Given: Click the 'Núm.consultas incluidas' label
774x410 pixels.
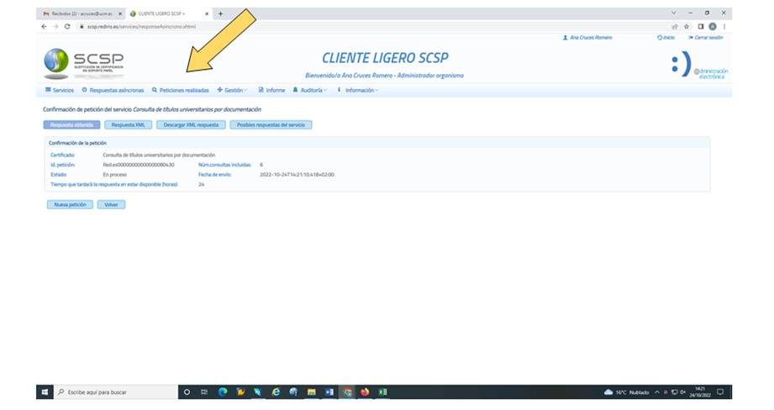Looking at the screenshot, I should [224, 165].
